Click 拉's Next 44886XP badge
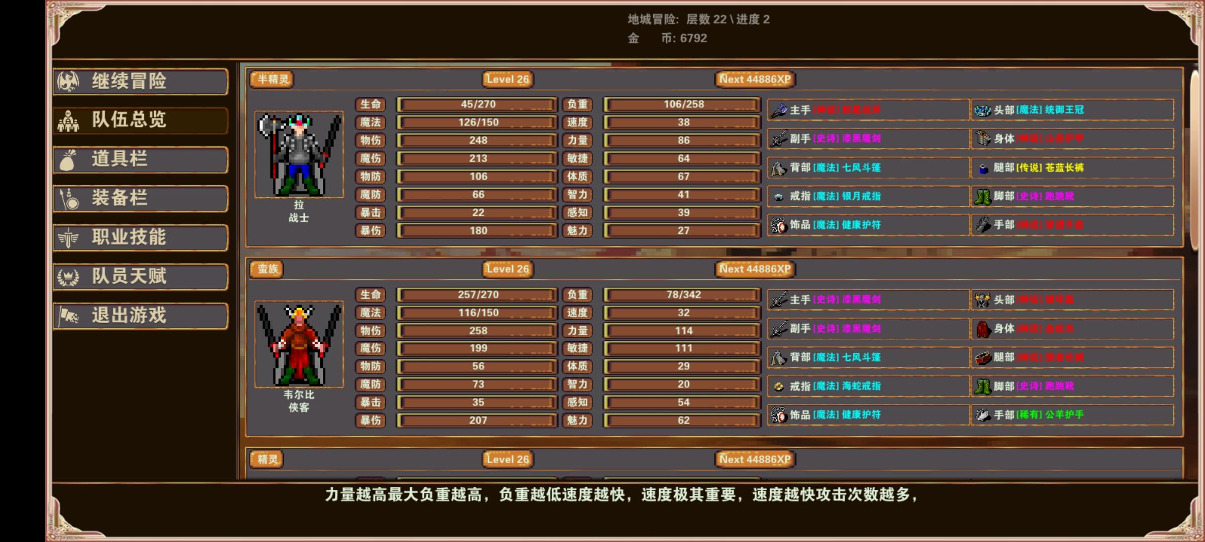The width and height of the screenshot is (1205, 542). 755,79
